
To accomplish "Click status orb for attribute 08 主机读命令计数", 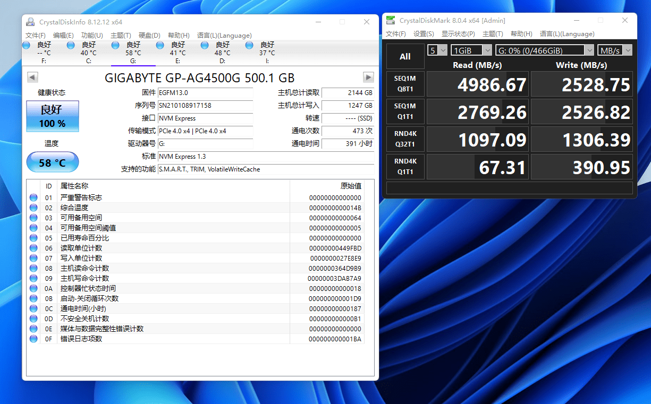I will point(34,268).
